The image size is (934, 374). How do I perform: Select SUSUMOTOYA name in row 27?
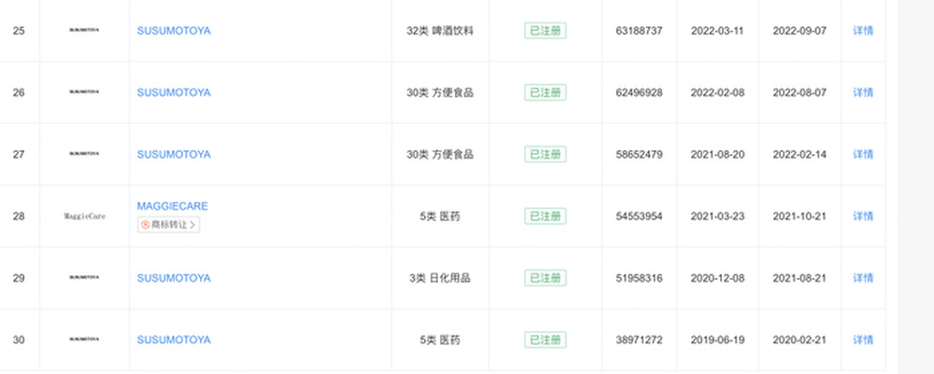click(x=174, y=154)
